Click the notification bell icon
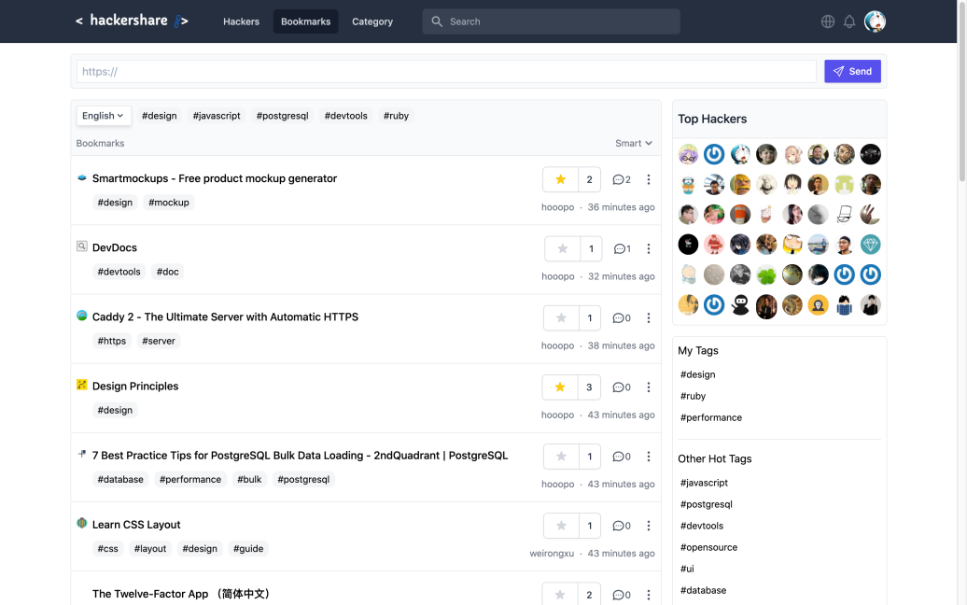Viewport: 967px width, 605px height. pos(849,21)
